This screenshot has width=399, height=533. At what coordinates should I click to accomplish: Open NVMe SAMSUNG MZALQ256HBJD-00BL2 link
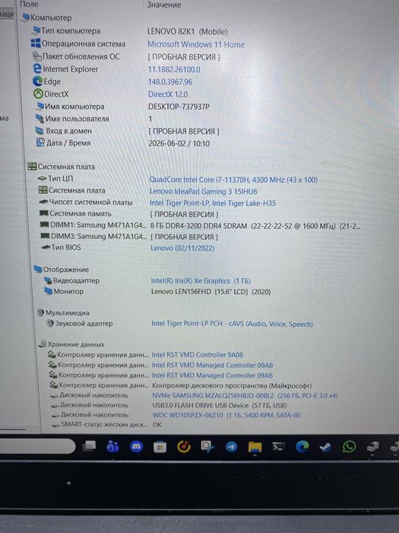coord(245,395)
